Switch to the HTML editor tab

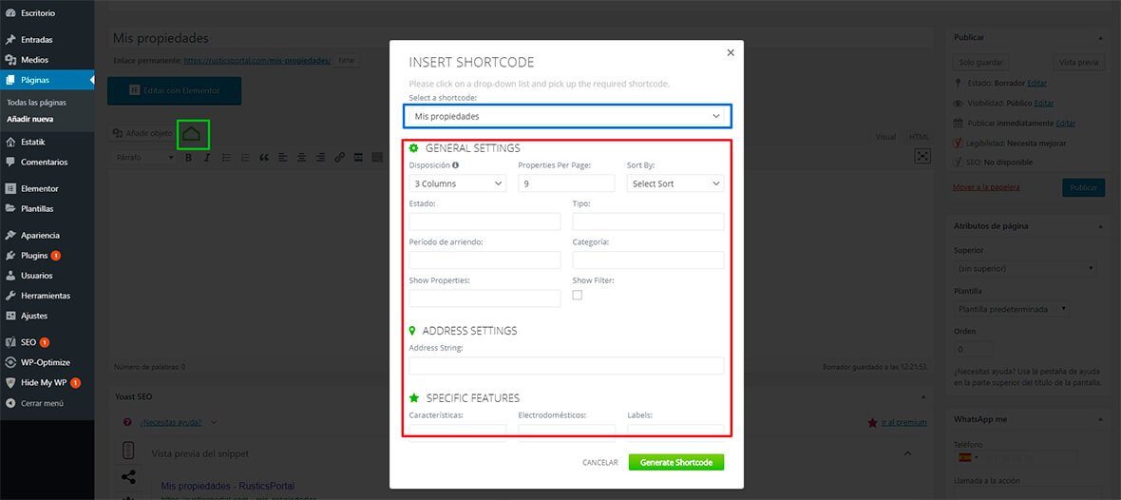[919, 137]
